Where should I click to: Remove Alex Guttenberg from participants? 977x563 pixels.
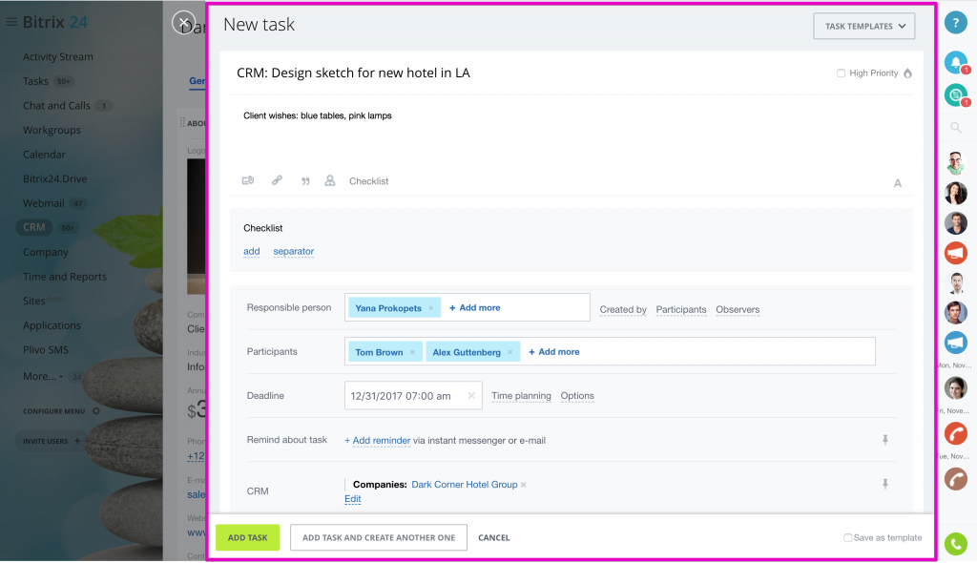[510, 352]
